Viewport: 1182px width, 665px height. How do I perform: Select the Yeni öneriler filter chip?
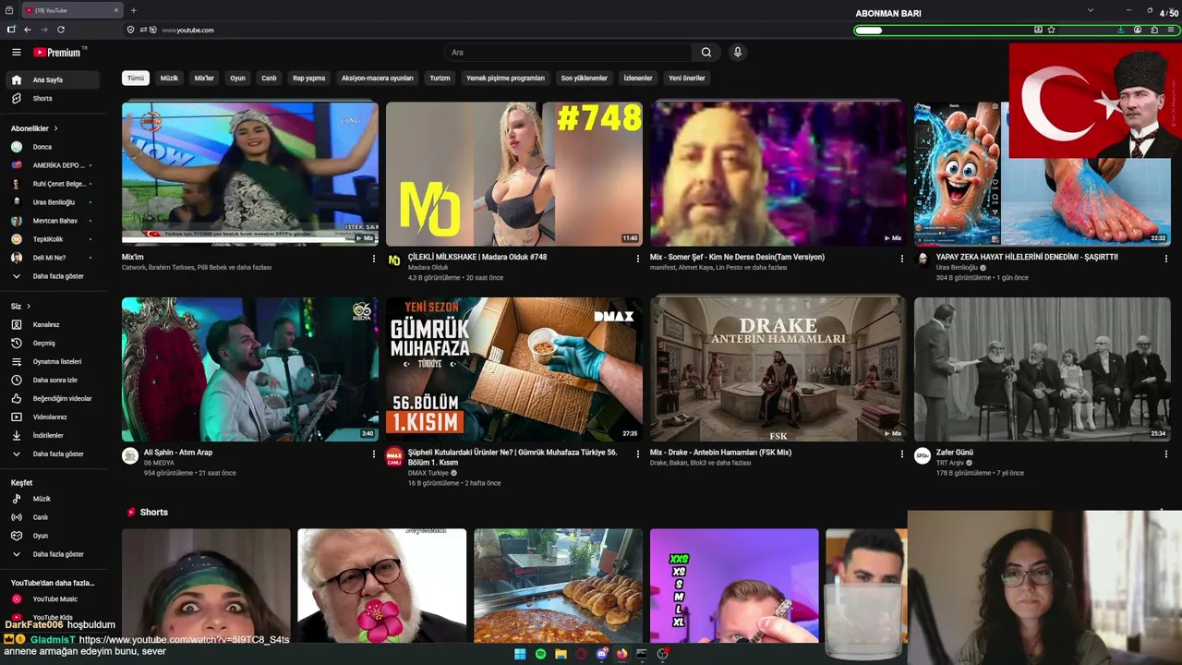[687, 79]
